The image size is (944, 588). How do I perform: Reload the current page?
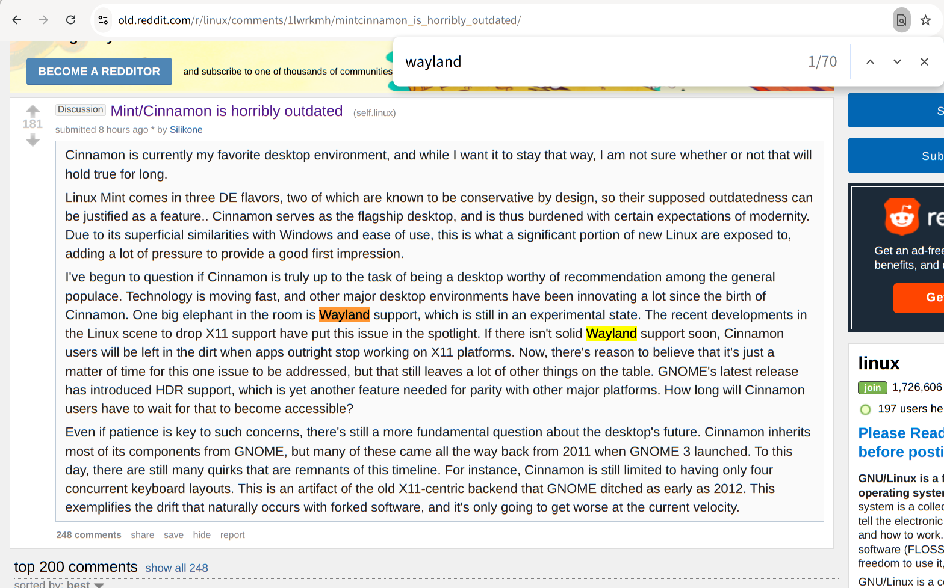pos(70,20)
